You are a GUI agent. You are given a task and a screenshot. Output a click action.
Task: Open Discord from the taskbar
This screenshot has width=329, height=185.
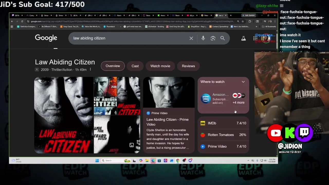190,161
